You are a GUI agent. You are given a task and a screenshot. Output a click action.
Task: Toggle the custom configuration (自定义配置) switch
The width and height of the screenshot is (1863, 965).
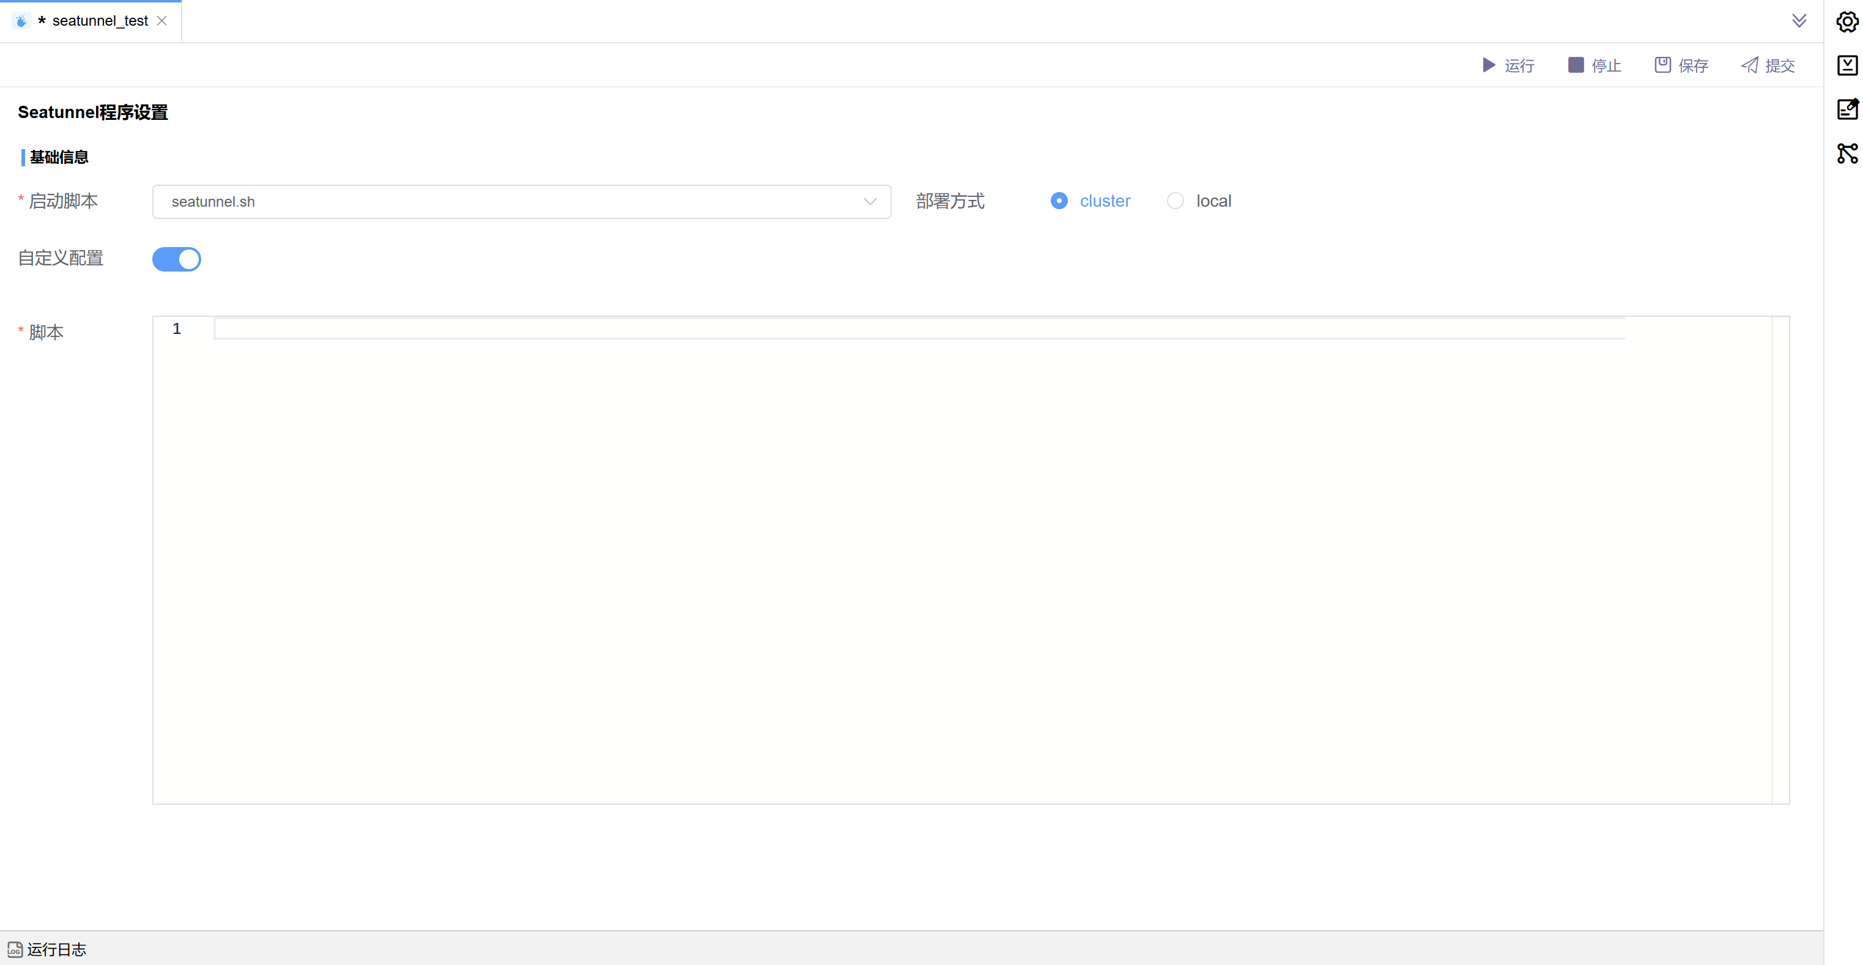click(177, 259)
